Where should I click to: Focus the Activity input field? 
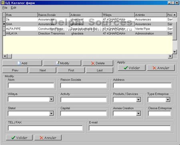84,99
